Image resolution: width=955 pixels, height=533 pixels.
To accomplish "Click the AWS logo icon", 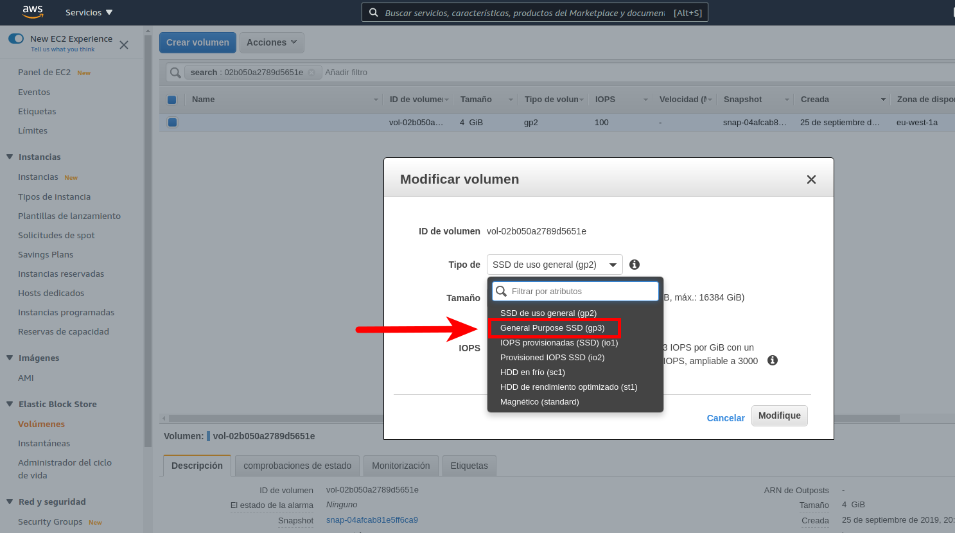I will tap(32, 12).
